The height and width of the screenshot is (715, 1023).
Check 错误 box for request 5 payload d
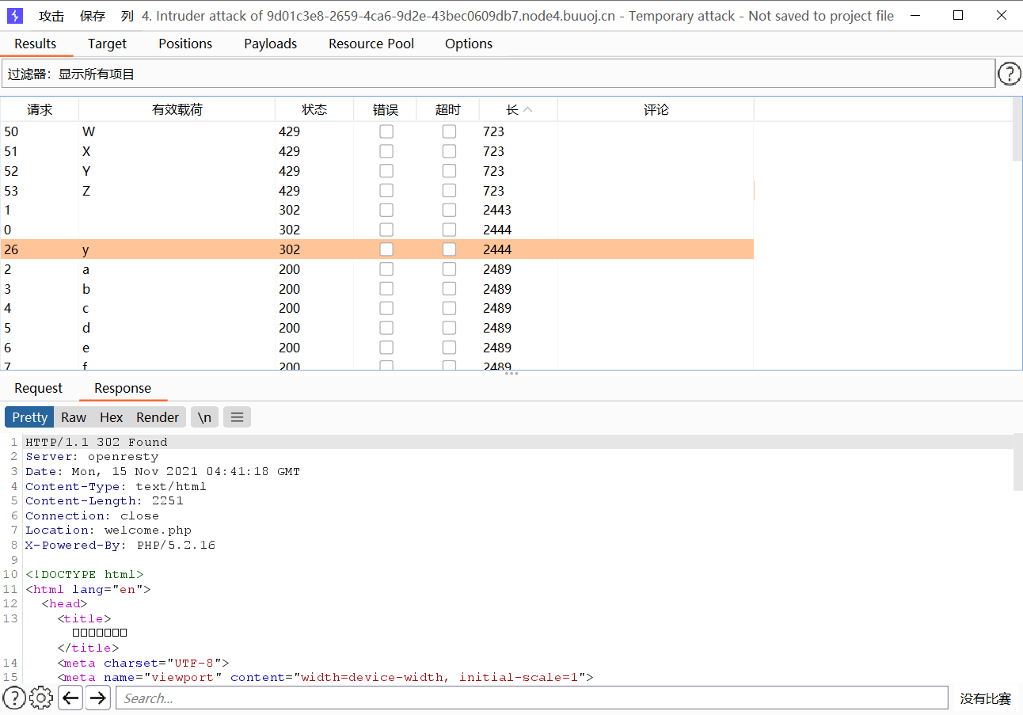pos(386,328)
